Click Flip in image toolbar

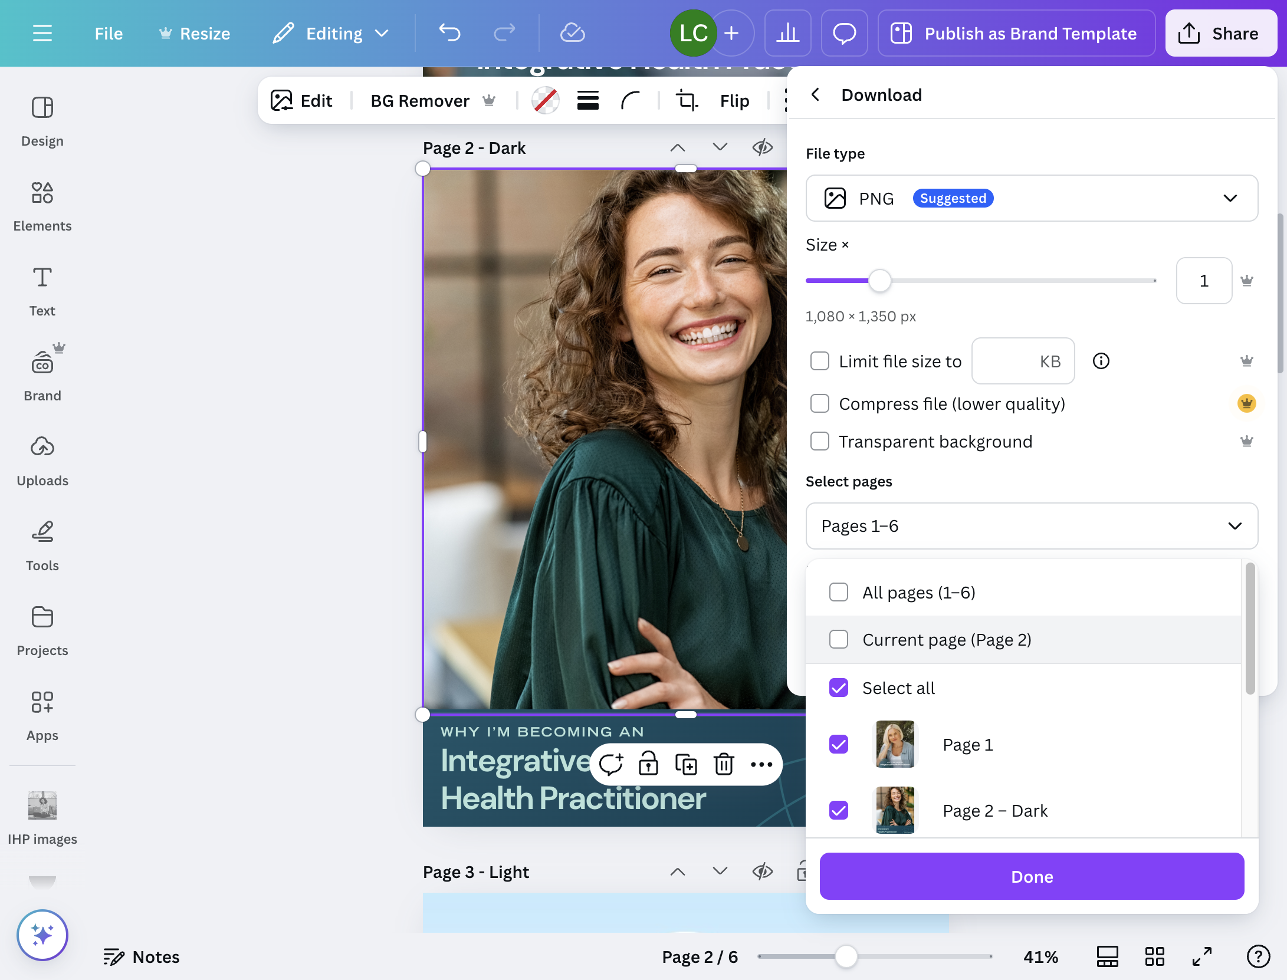point(734,100)
